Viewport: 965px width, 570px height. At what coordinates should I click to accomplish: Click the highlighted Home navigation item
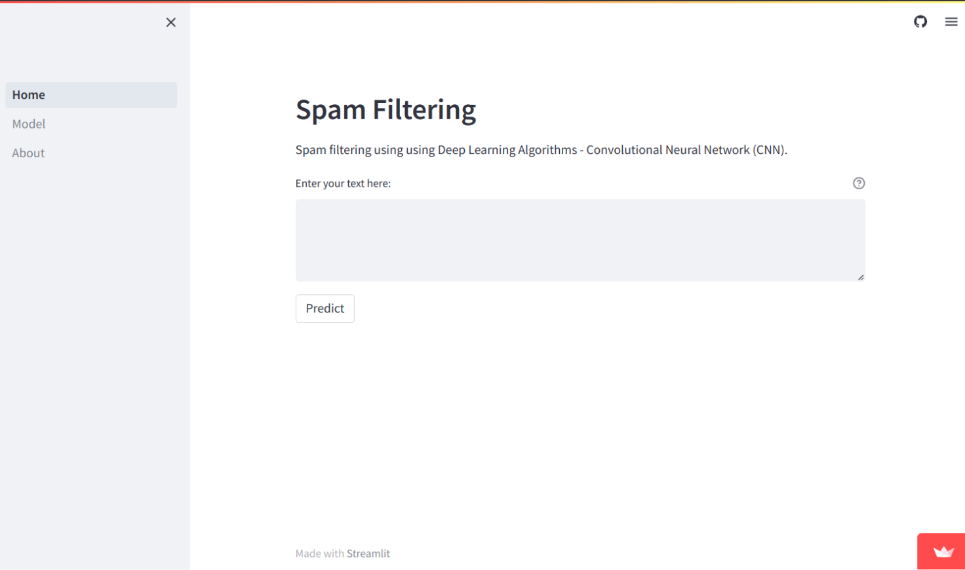pyautogui.click(x=91, y=94)
